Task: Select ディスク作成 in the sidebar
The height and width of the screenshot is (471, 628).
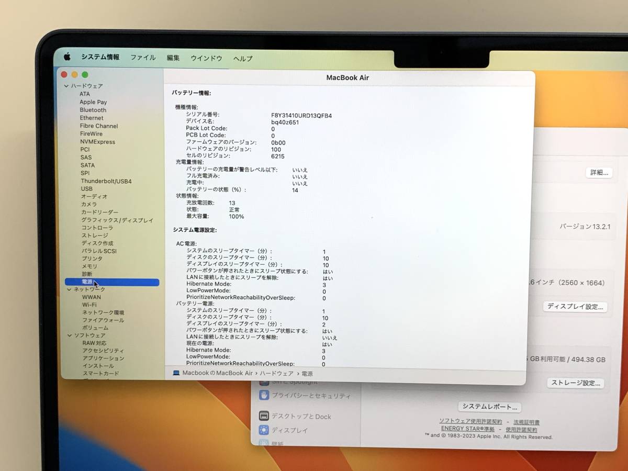Action: (97, 243)
